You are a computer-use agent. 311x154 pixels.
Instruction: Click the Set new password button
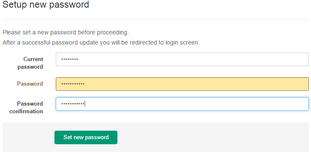pyautogui.click(x=86, y=137)
